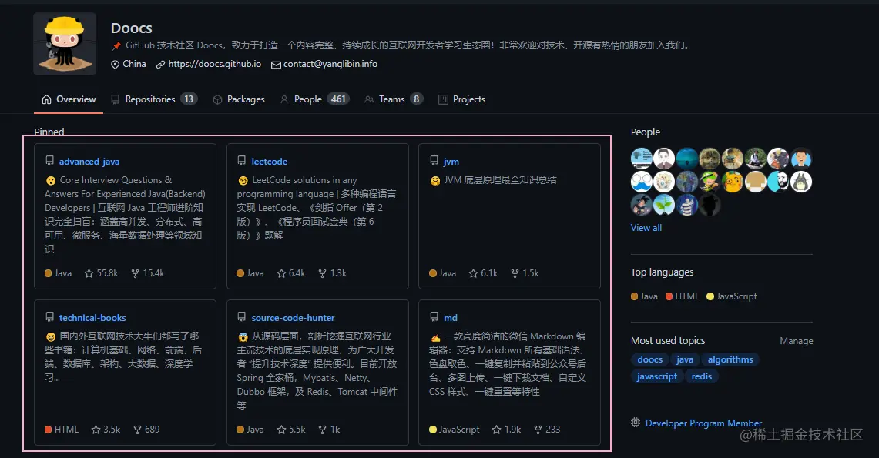Switch to the Projects tab
Screen dimensions: 879x458
point(461,99)
